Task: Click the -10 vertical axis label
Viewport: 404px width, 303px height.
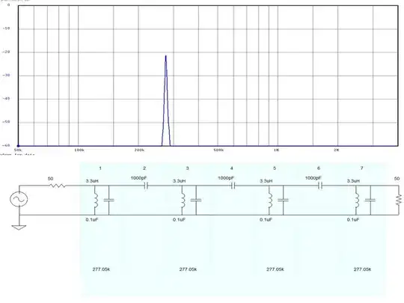Action: (x=6, y=28)
